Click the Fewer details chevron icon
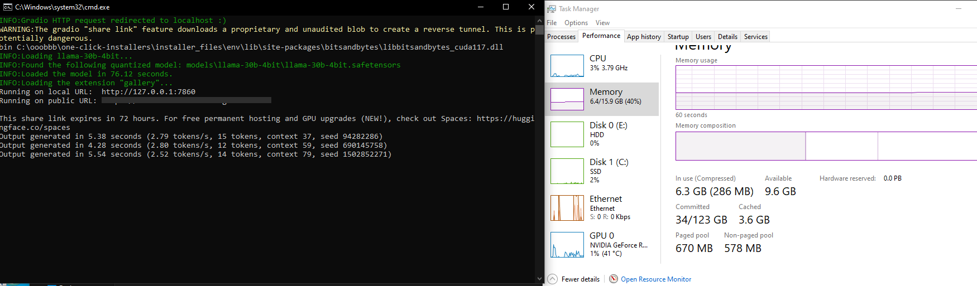The image size is (977, 286). 553,279
